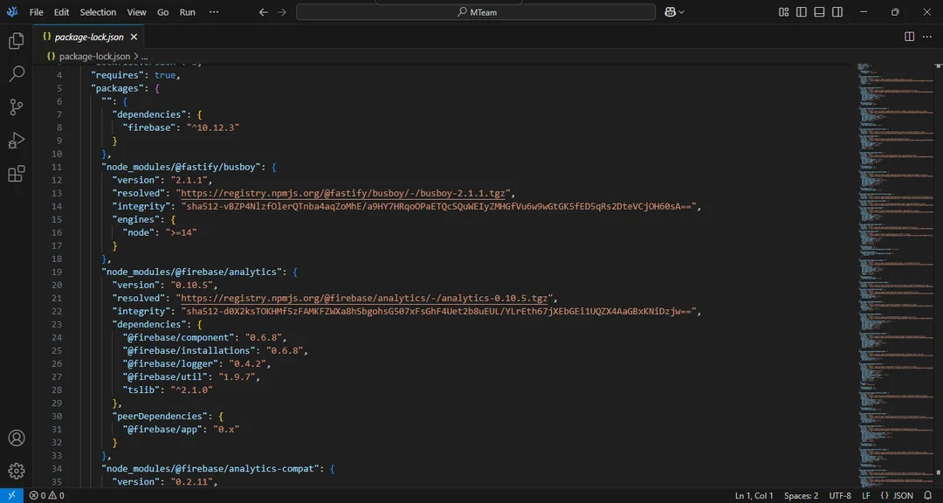Open the Manage gear icon

17,471
